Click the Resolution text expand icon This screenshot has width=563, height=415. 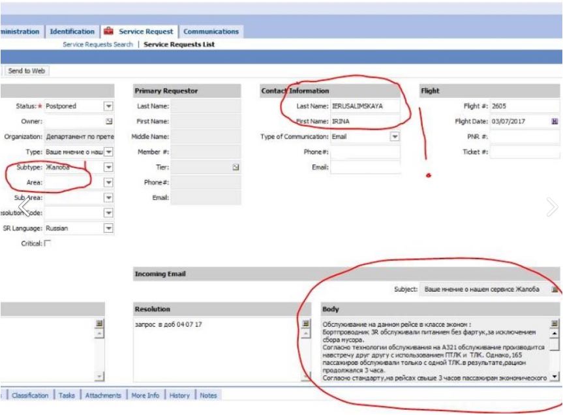click(305, 323)
